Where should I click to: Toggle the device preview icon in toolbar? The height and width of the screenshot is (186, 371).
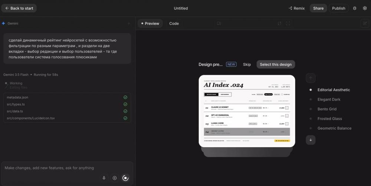219,23
